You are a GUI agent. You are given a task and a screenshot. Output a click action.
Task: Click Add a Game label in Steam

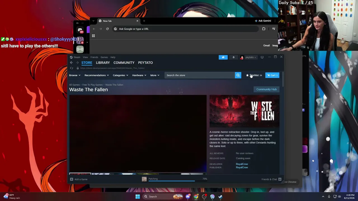point(81,179)
